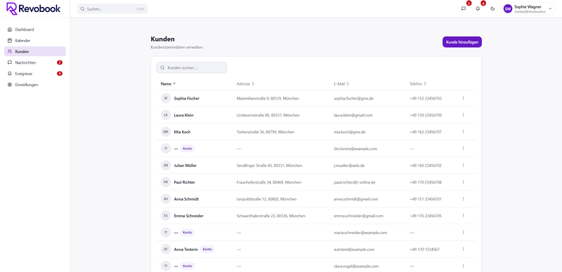Click the Konto badge next to Anna Testerin
The width and height of the screenshot is (562, 272).
pos(207,250)
